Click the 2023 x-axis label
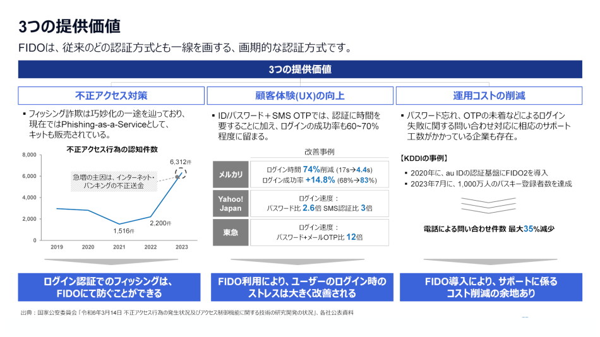Image resolution: width=600 pixels, height=337 pixels. click(x=182, y=247)
